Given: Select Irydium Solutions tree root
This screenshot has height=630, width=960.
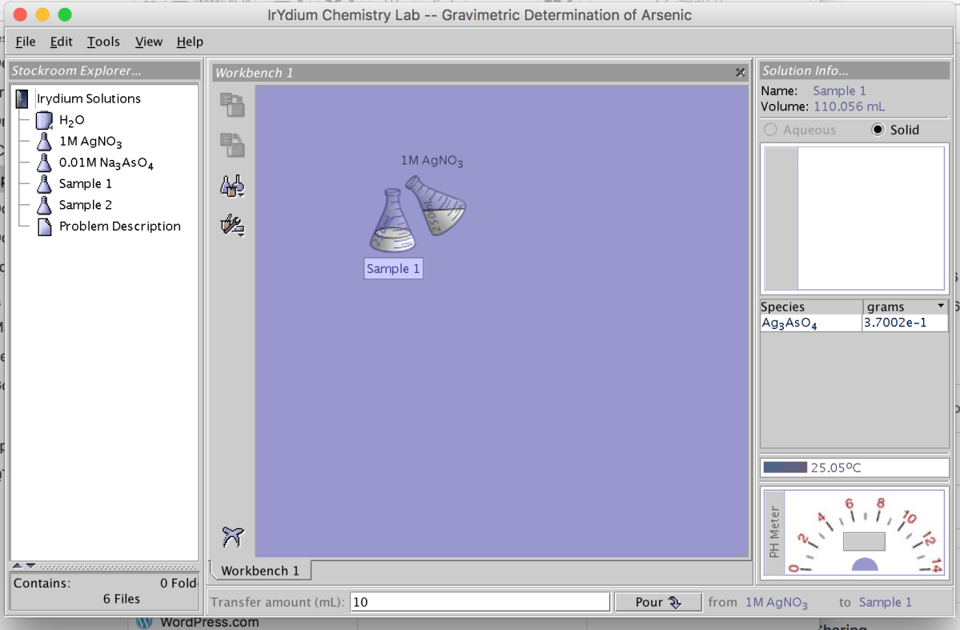Looking at the screenshot, I should [88, 98].
